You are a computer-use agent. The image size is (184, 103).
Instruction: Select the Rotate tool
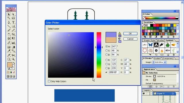coord(9,34)
